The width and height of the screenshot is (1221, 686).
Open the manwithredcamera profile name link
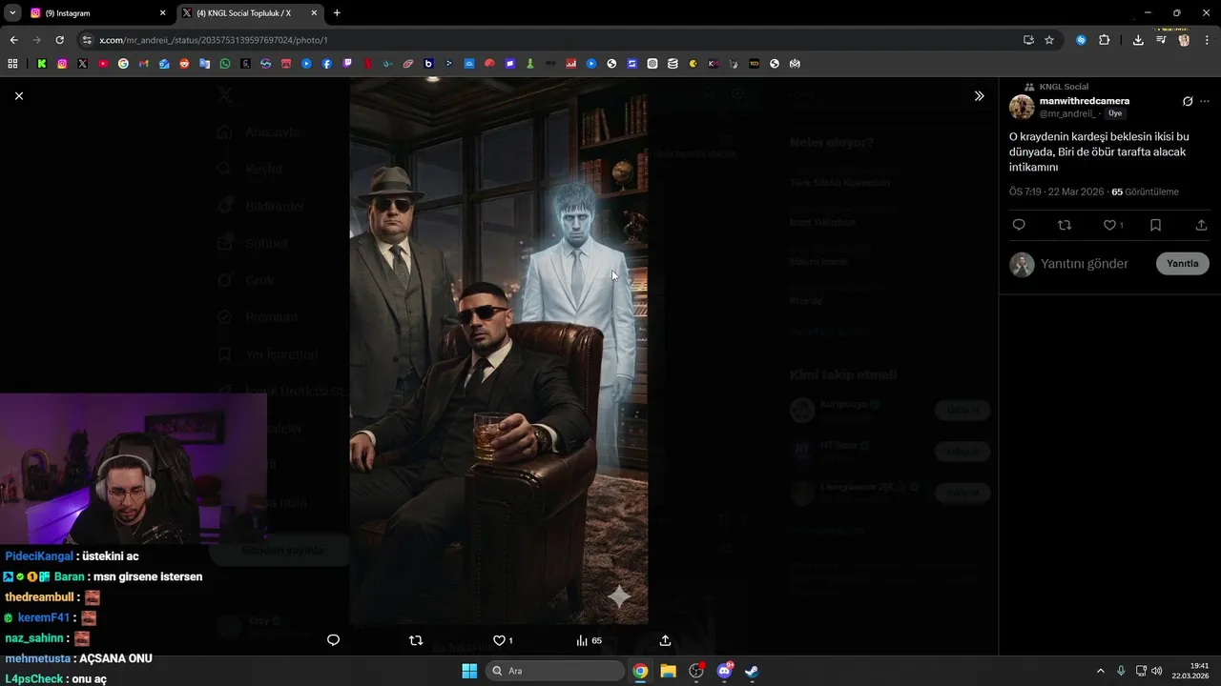[x=1085, y=101]
